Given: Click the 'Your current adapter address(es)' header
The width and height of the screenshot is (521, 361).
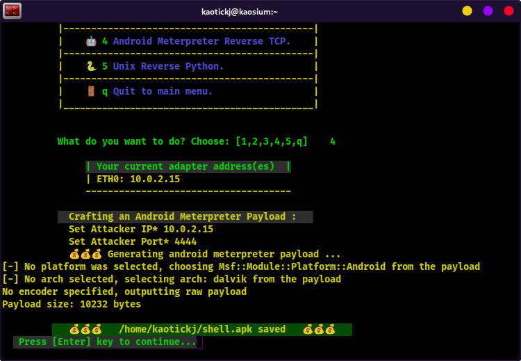Looking at the screenshot, I should [x=188, y=166].
